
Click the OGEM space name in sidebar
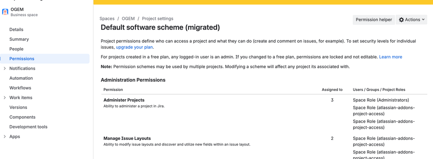click(x=17, y=10)
